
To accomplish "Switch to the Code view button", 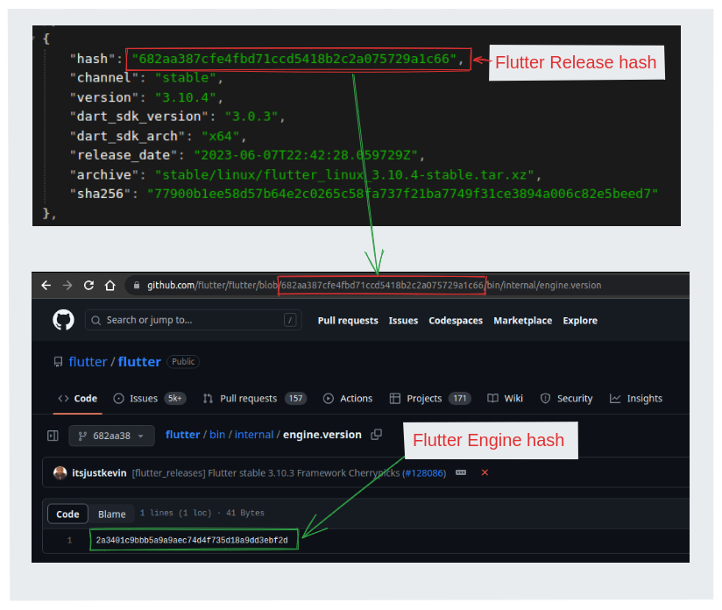I will [67, 514].
